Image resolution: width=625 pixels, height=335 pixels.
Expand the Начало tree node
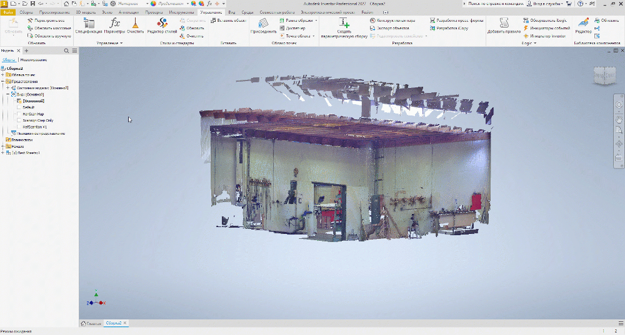tap(2, 147)
